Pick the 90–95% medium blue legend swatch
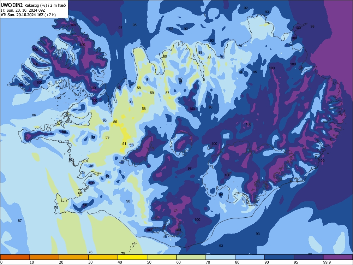 [x=279, y=257]
